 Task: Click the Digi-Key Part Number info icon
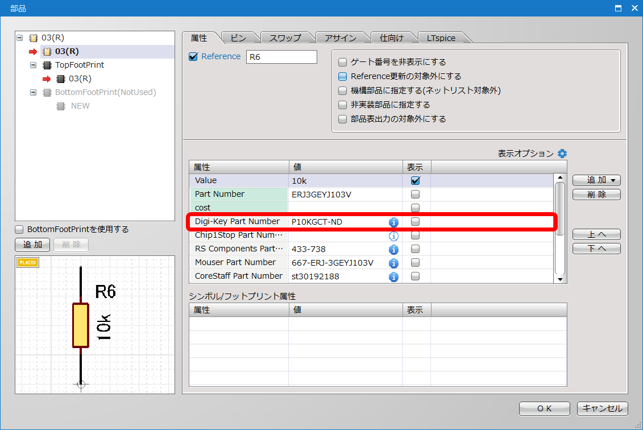(393, 222)
